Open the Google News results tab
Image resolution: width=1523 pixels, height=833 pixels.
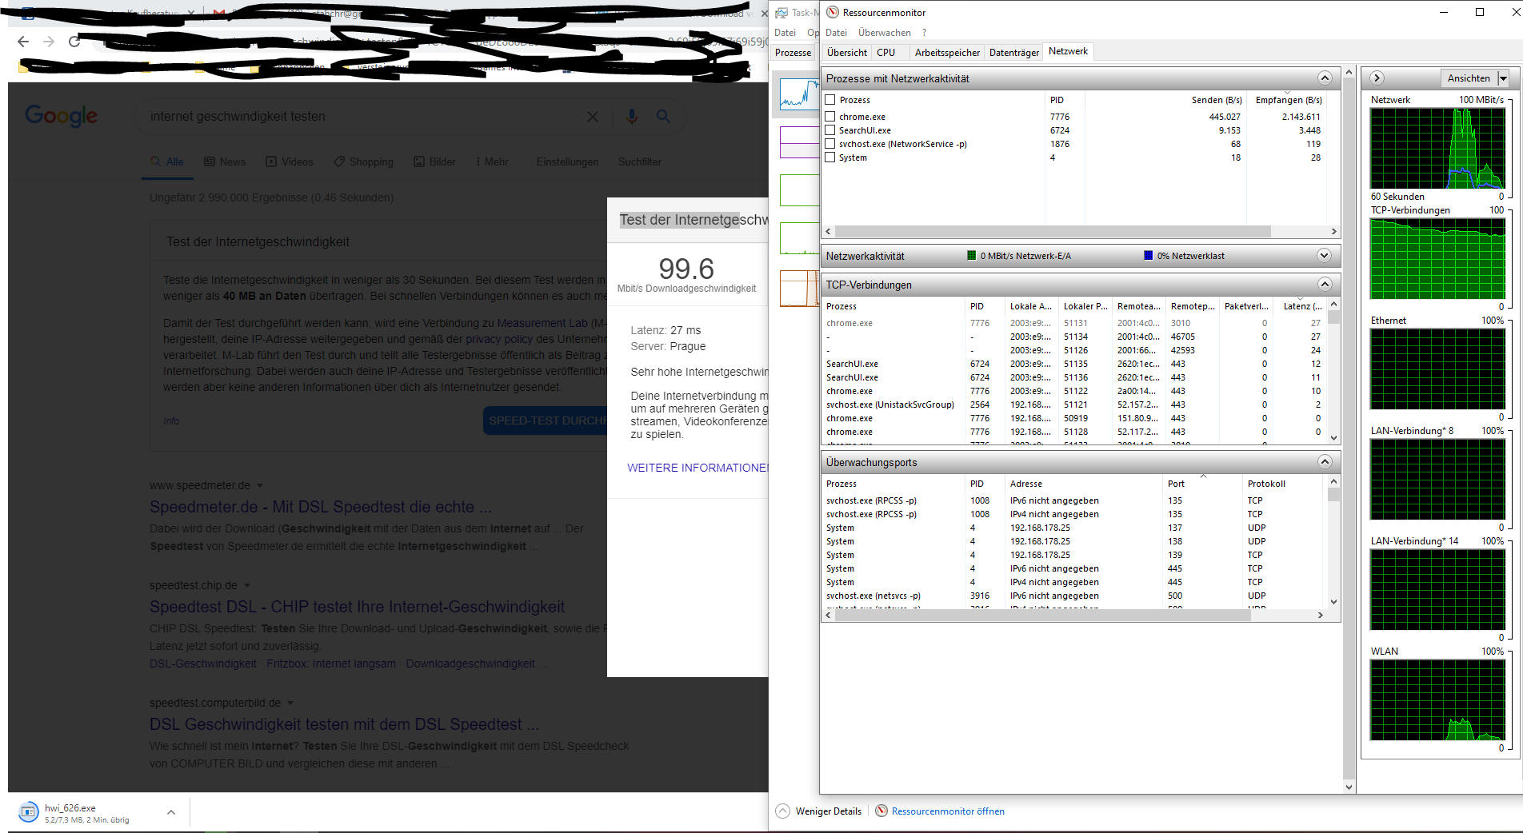pyautogui.click(x=225, y=162)
